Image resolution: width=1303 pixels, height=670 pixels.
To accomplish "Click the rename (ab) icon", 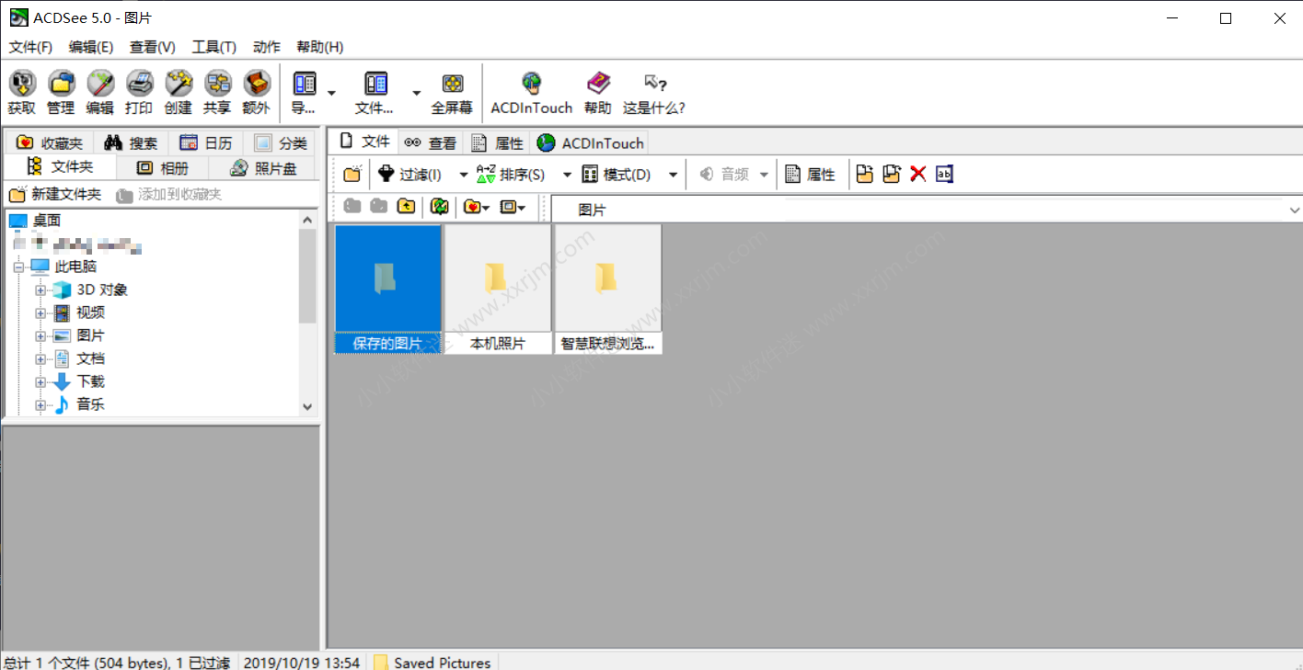I will 944,174.
